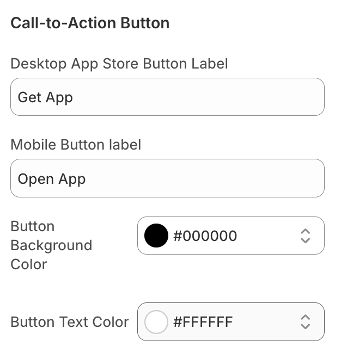Select the #FFFFFF hex color value
Image resolution: width=341 pixels, height=359 pixels.
(203, 322)
